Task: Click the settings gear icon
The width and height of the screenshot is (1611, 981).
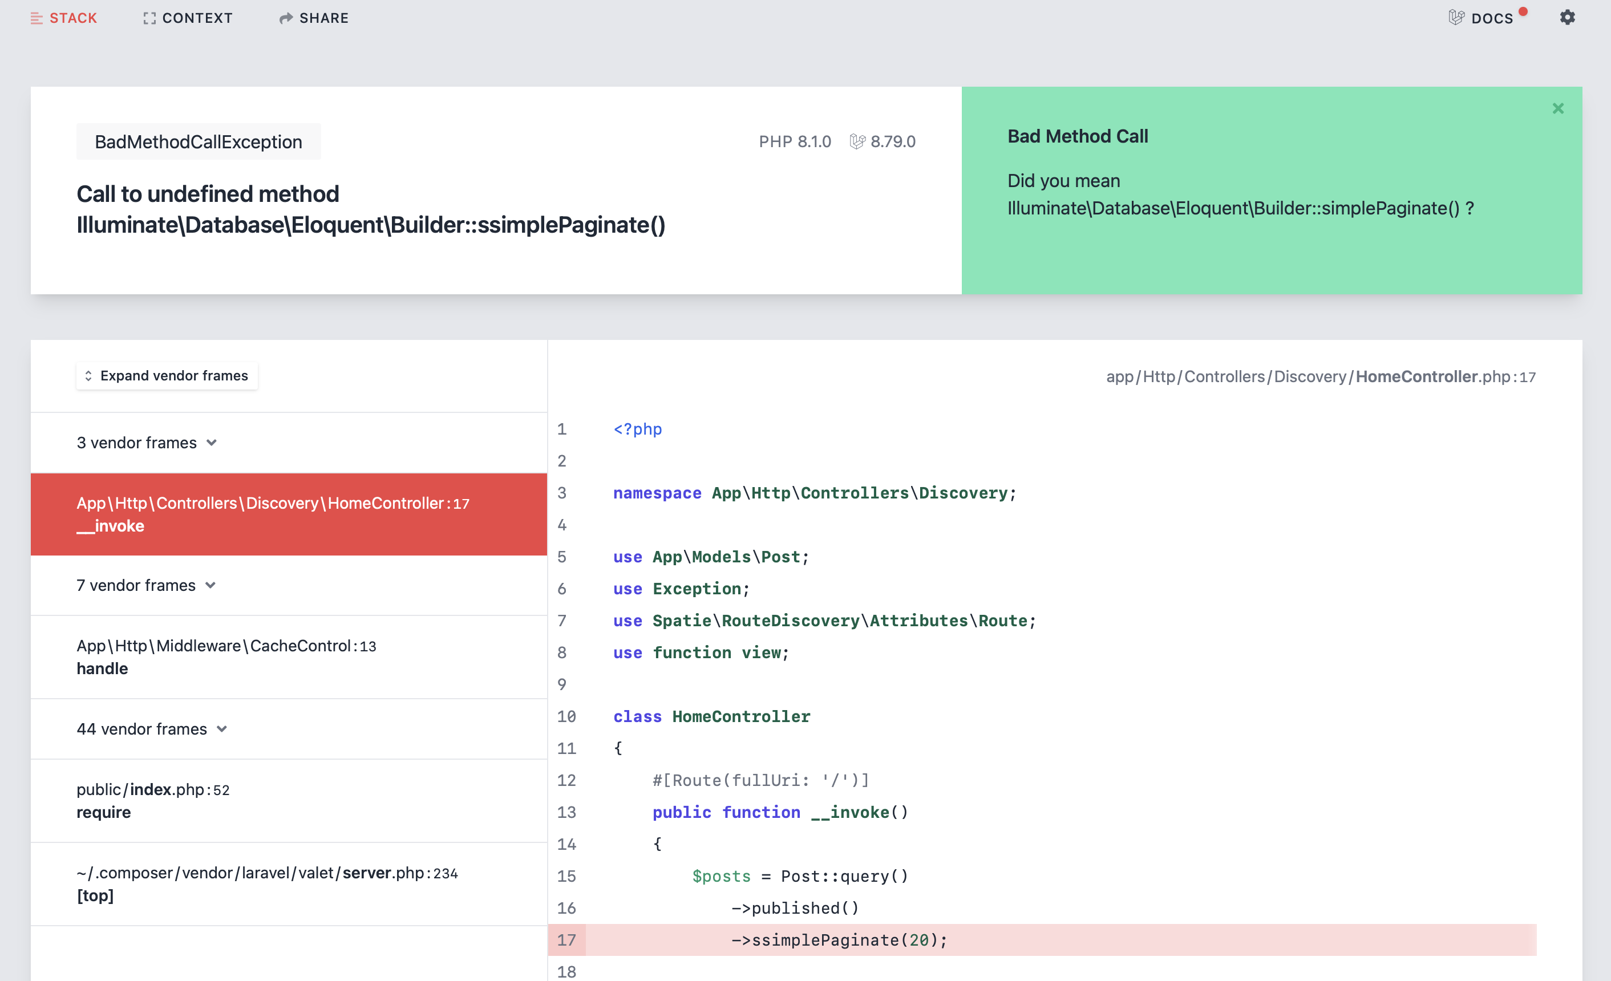Action: point(1567,17)
